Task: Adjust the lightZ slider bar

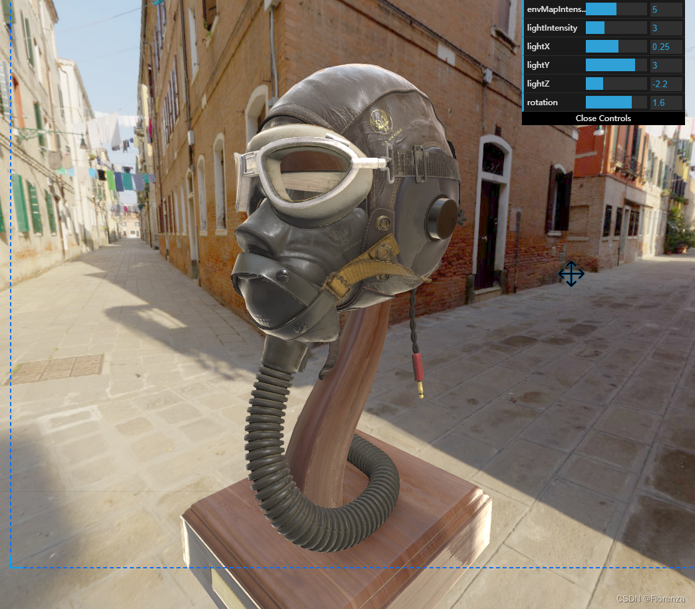Action: coord(616,84)
